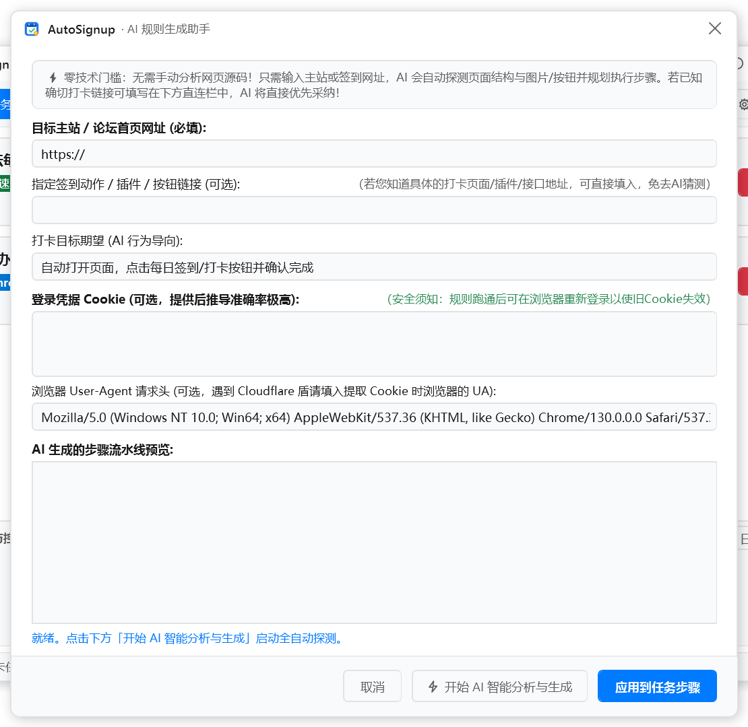
Task: Click the 取消 button
Action: click(x=372, y=686)
